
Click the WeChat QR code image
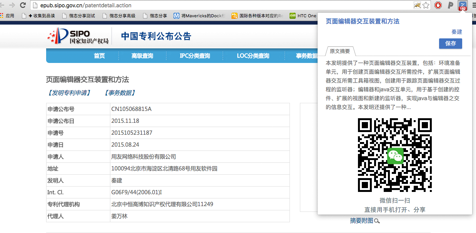click(395, 155)
